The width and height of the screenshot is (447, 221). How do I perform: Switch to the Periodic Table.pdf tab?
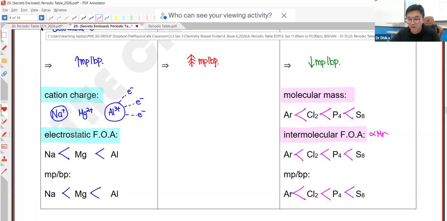162,26
